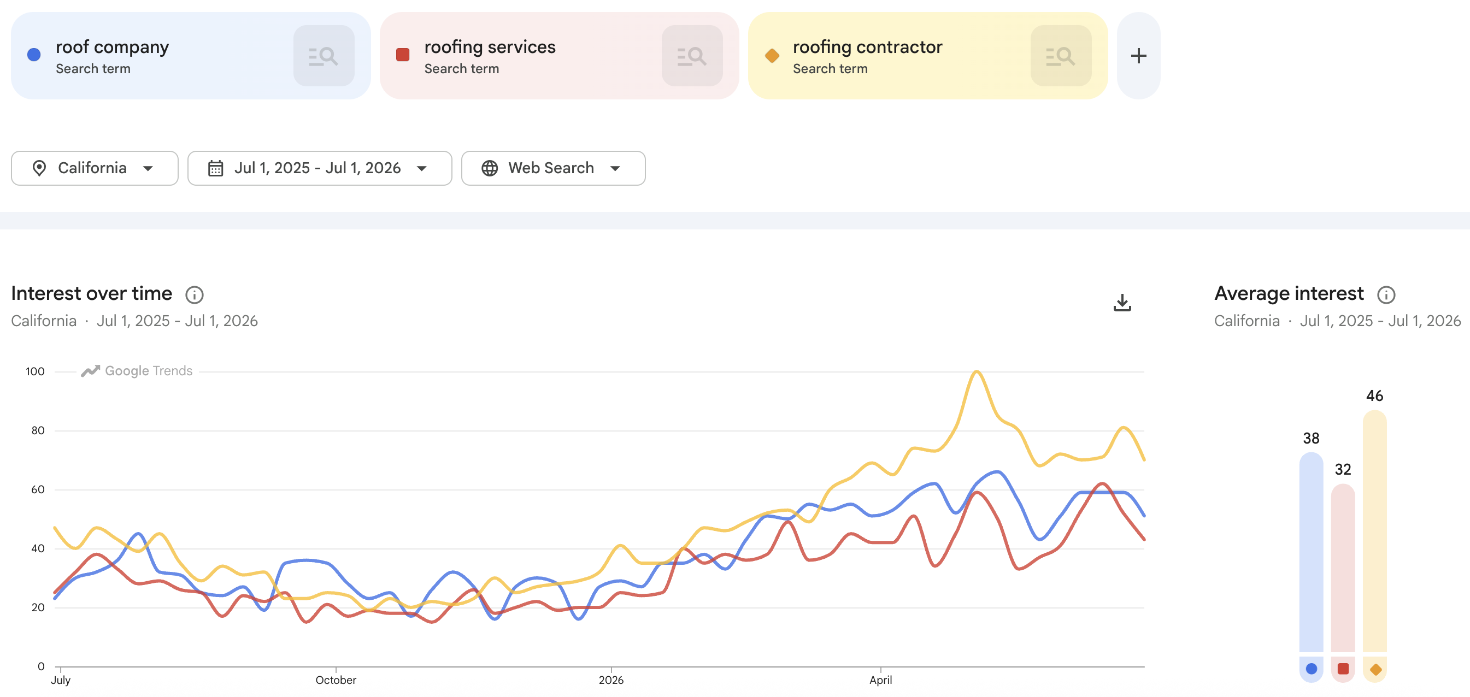
Task: Click the 20 y-axis value
Action: 38,607
